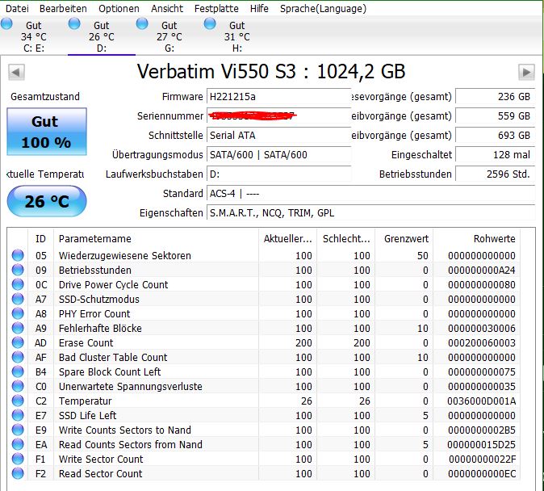The height and width of the screenshot is (491, 544).
Task: Click the Standard field ACS-4
Action: click(x=371, y=194)
